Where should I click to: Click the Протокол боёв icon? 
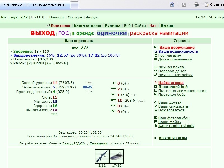tap(156, 94)
